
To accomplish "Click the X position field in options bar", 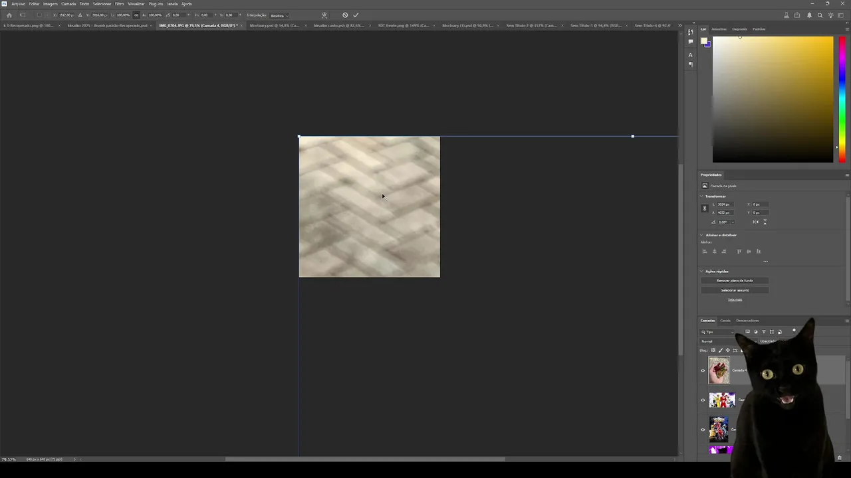I will click(x=66, y=15).
